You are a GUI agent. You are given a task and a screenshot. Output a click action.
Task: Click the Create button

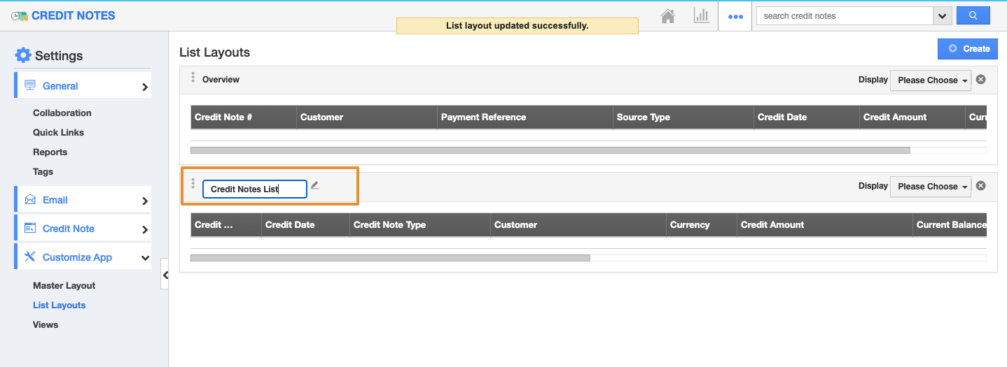click(x=968, y=49)
